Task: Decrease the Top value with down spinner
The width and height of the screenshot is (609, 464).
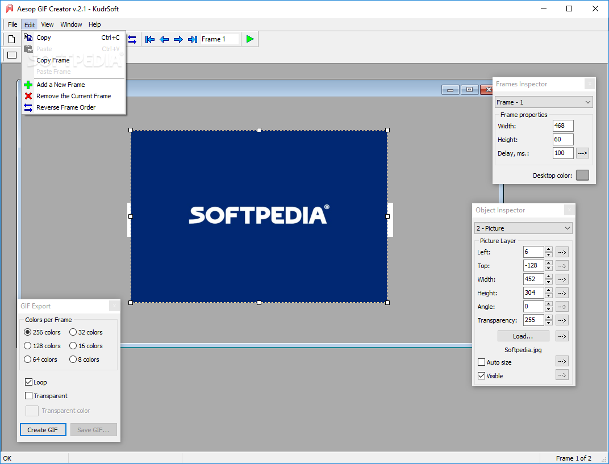Action: (x=548, y=268)
